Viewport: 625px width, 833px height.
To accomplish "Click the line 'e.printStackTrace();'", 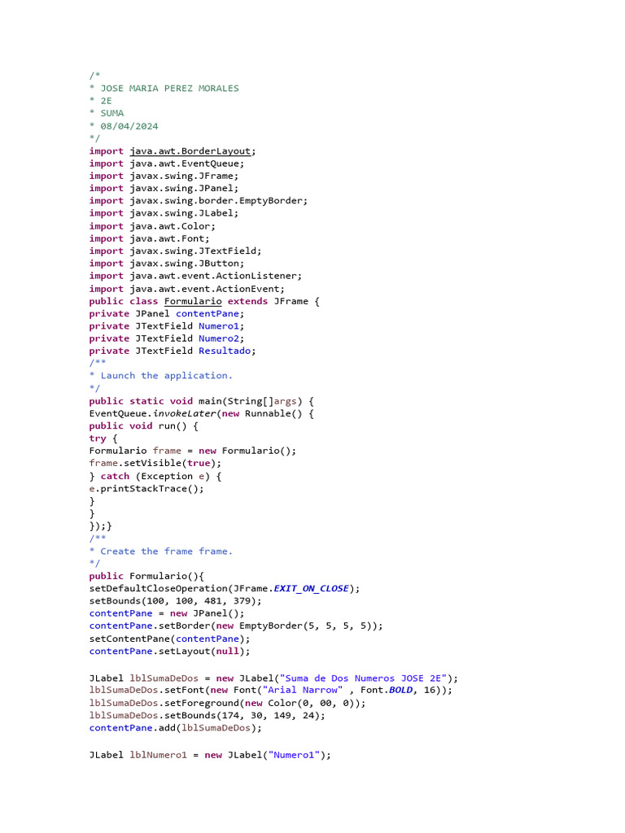I will (146, 489).
